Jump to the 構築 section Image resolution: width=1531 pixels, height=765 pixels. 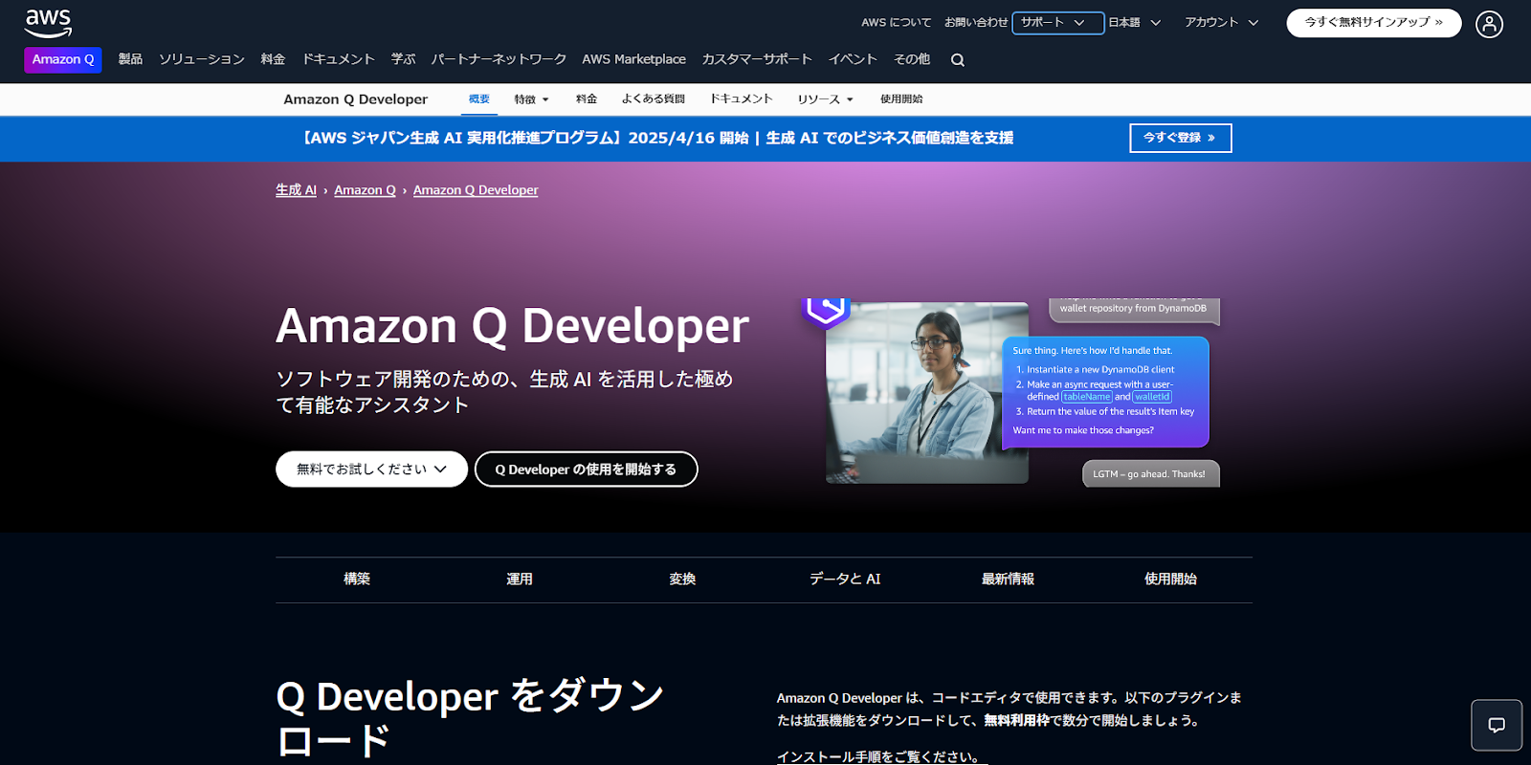coord(357,579)
